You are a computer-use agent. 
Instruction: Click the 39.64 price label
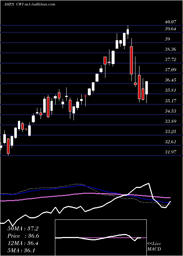[171, 29]
